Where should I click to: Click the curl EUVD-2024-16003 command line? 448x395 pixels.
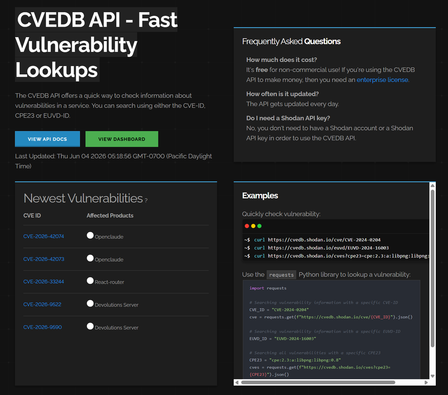point(317,248)
